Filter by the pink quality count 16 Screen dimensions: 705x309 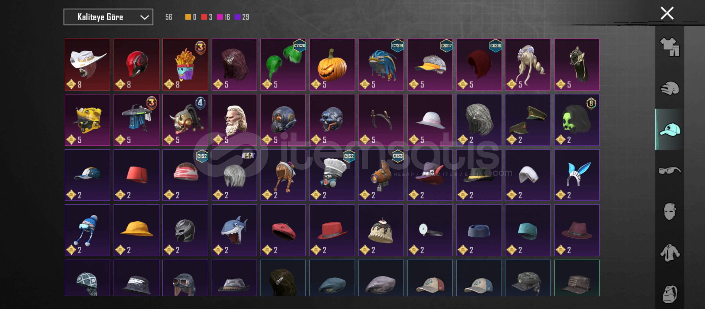click(224, 17)
